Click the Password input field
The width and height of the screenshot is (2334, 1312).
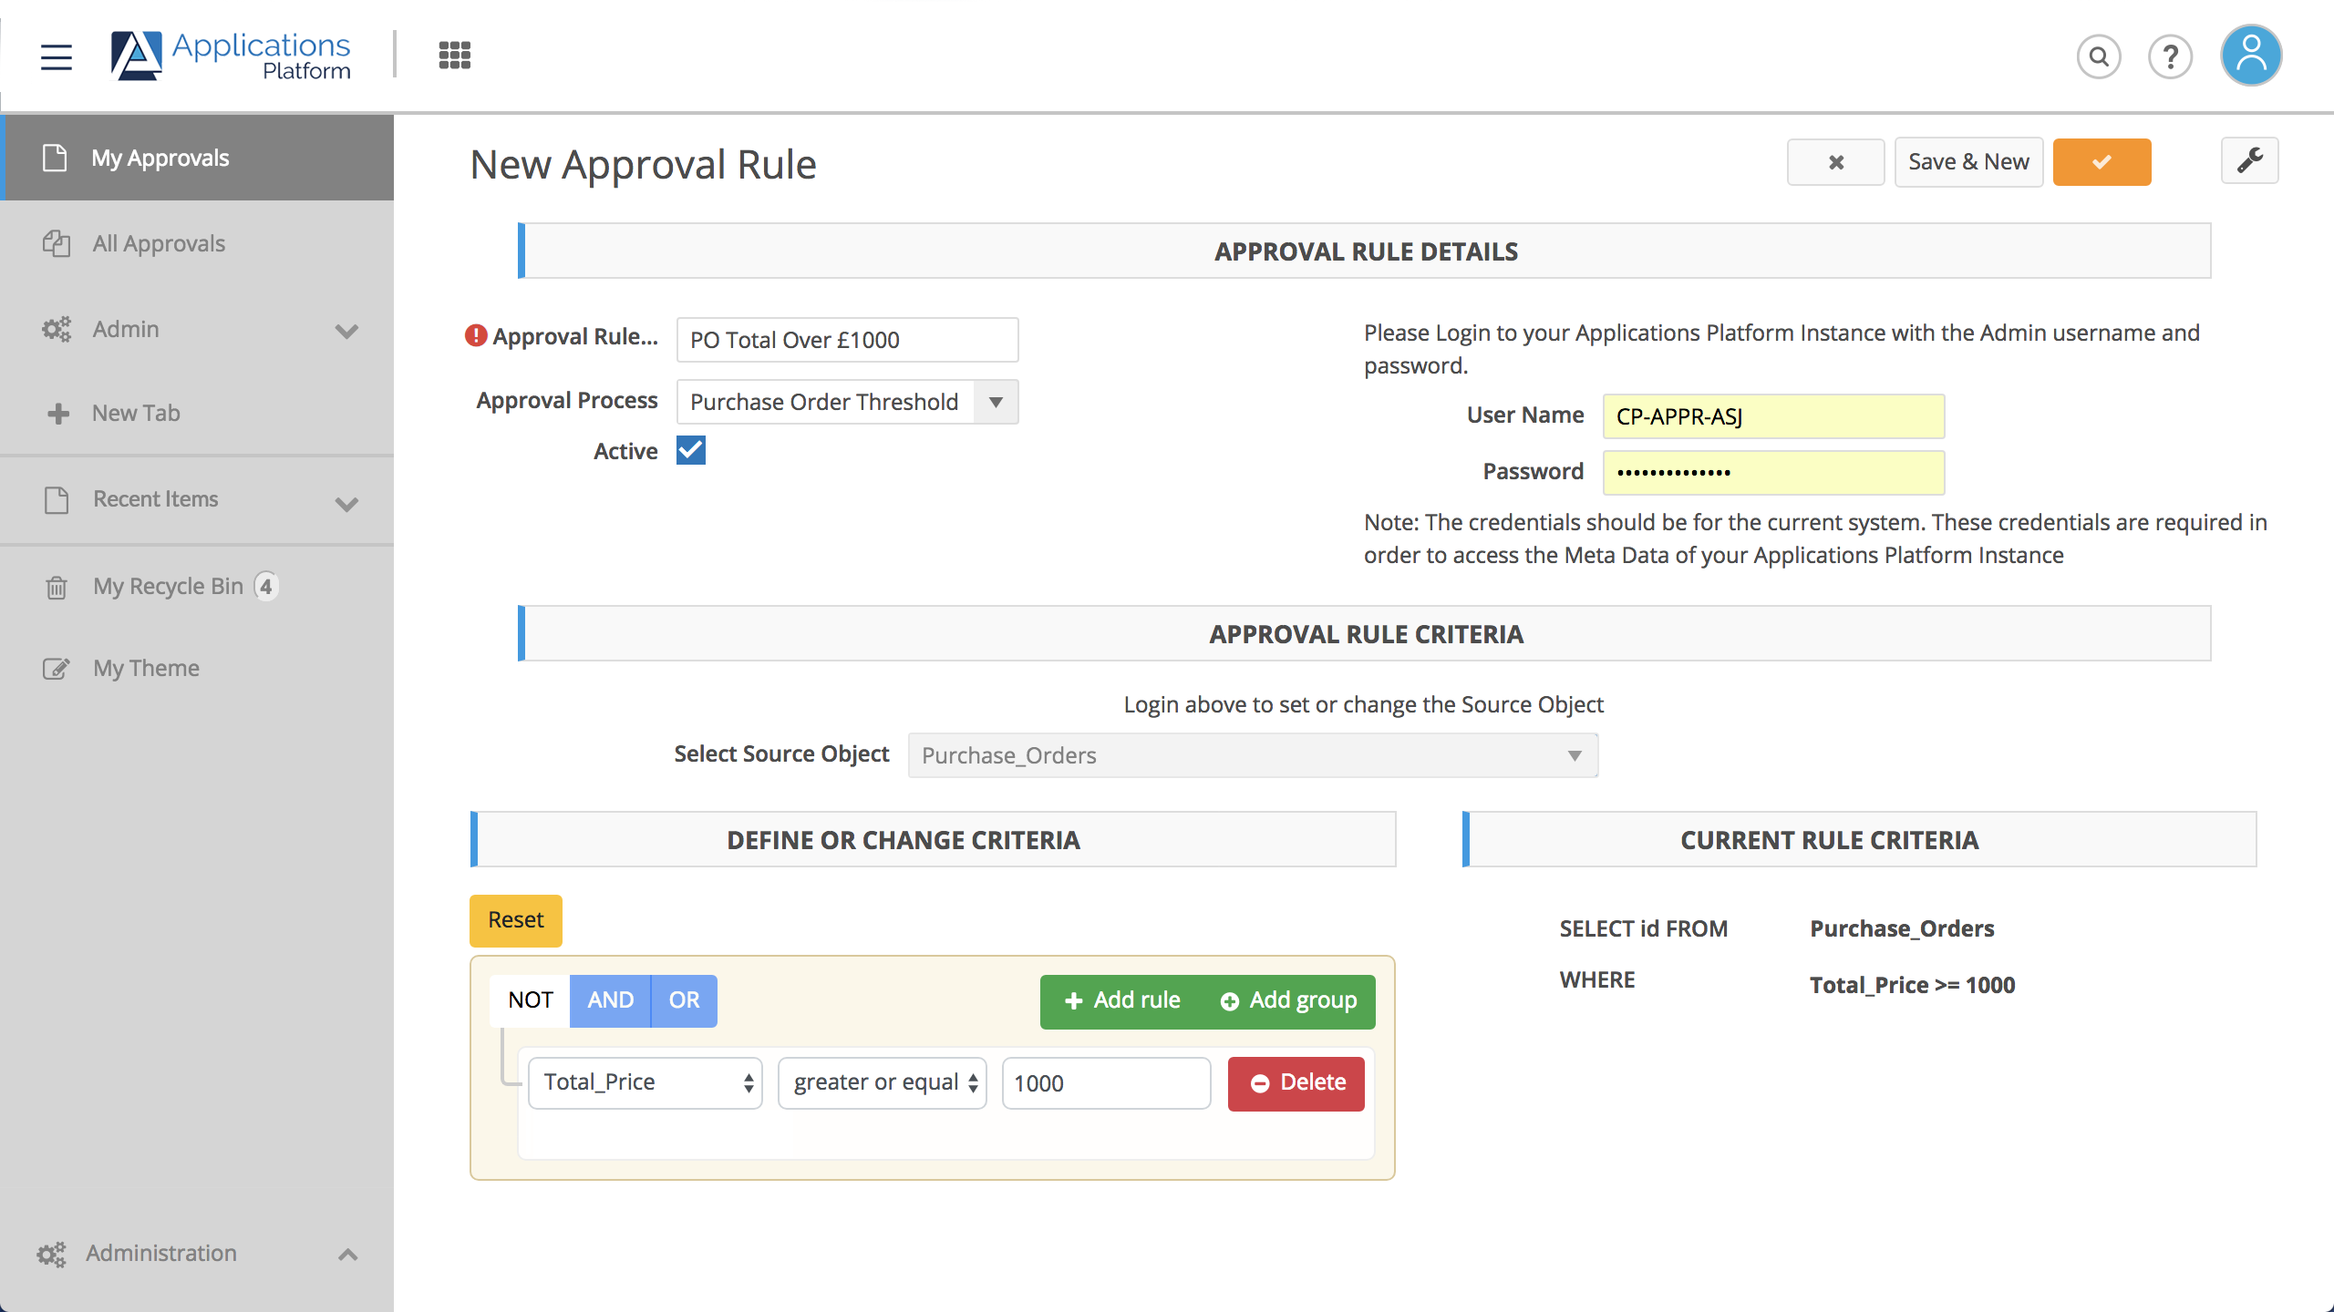(x=1771, y=472)
